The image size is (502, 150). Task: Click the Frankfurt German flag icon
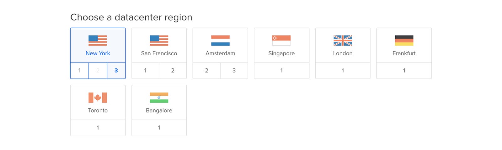coord(404,40)
